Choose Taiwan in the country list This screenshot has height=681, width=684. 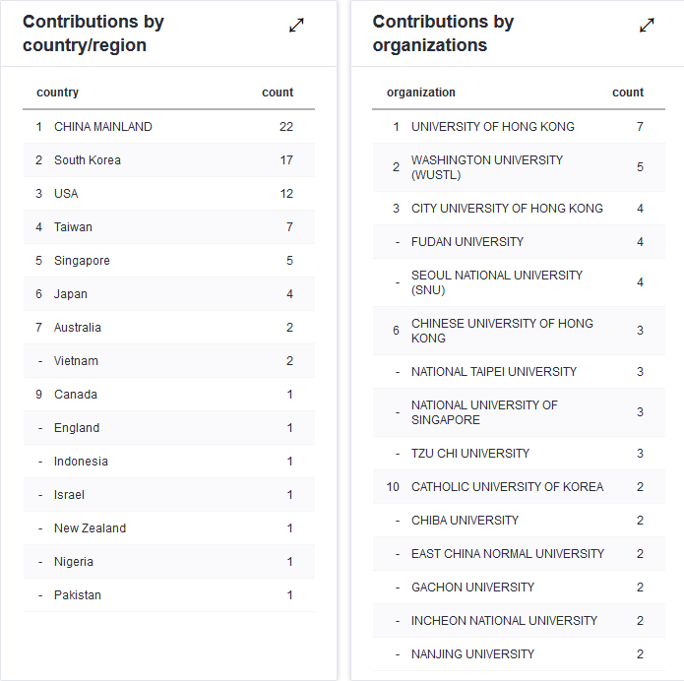(73, 227)
